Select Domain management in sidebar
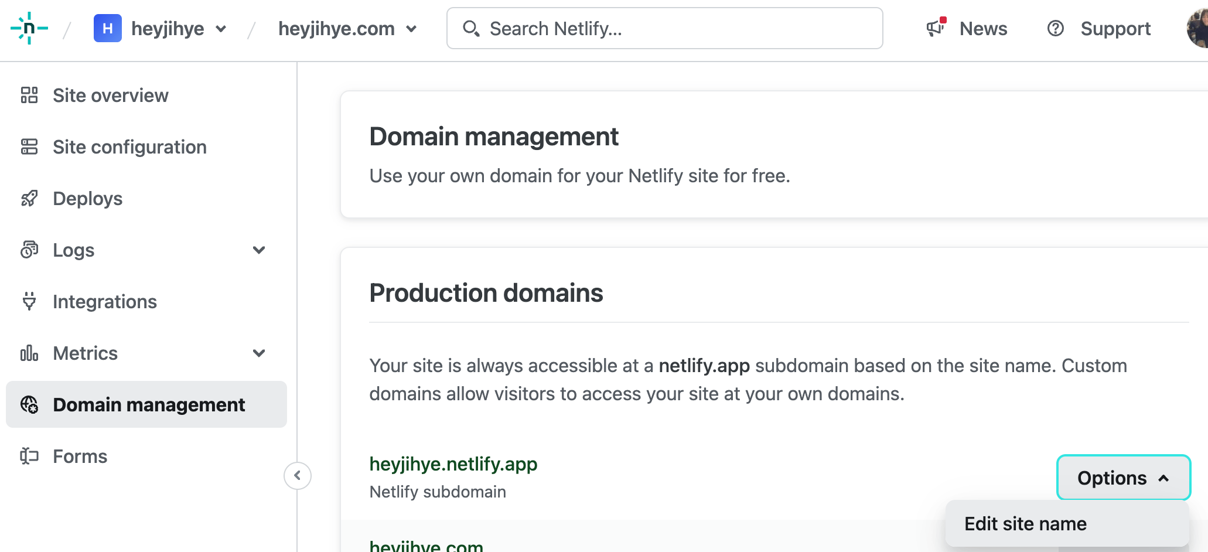The width and height of the screenshot is (1208, 552). [x=146, y=404]
